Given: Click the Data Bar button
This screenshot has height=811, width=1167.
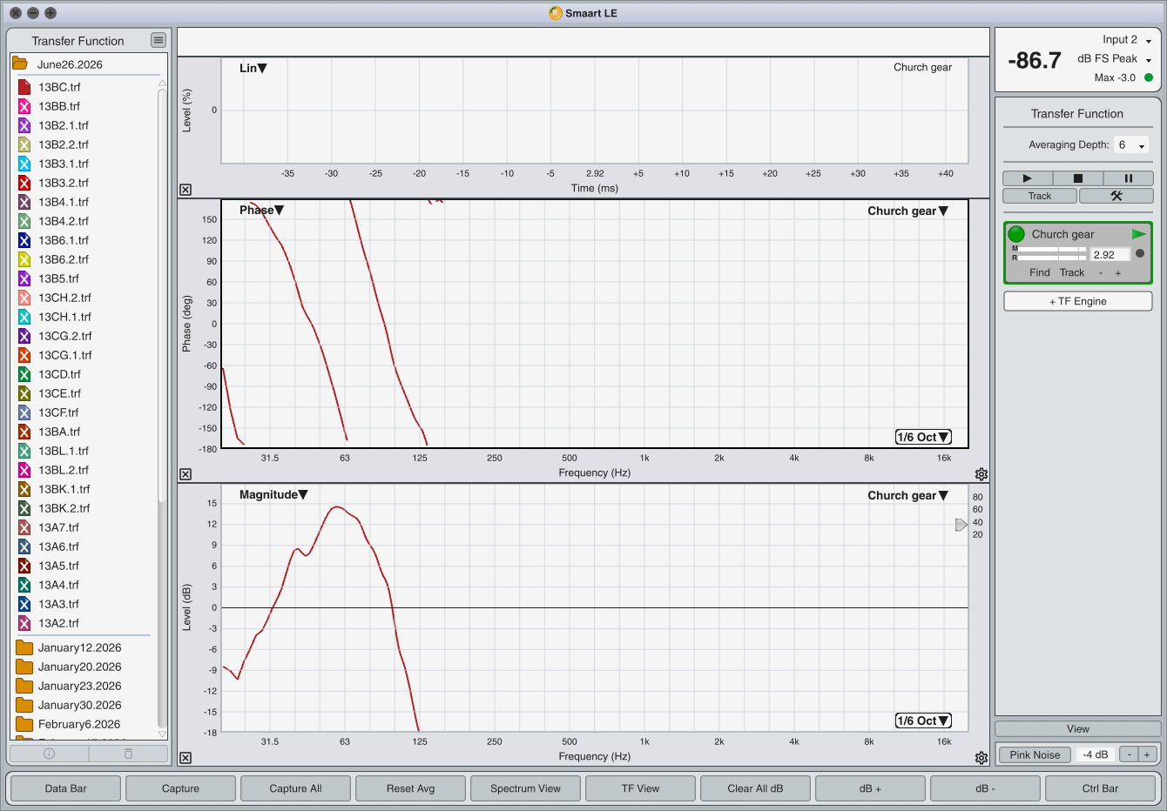Looking at the screenshot, I should [x=66, y=788].
